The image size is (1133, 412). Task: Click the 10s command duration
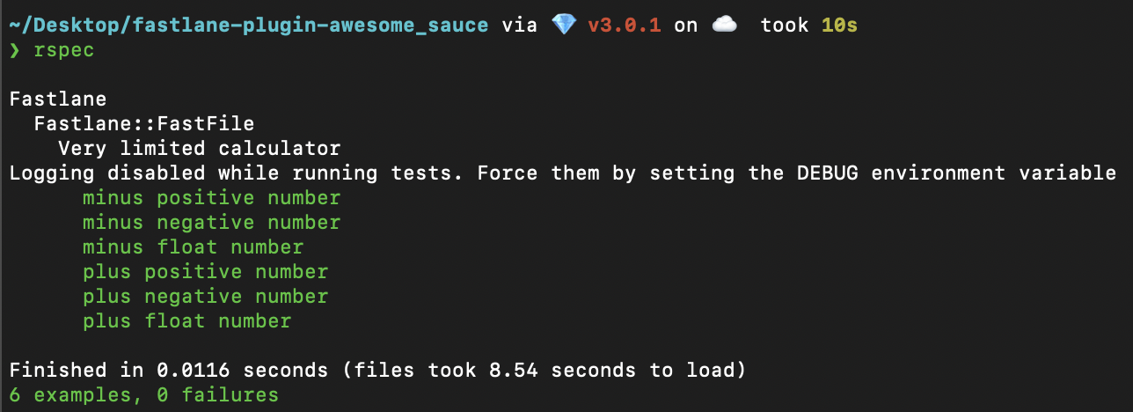pos(839,26)
